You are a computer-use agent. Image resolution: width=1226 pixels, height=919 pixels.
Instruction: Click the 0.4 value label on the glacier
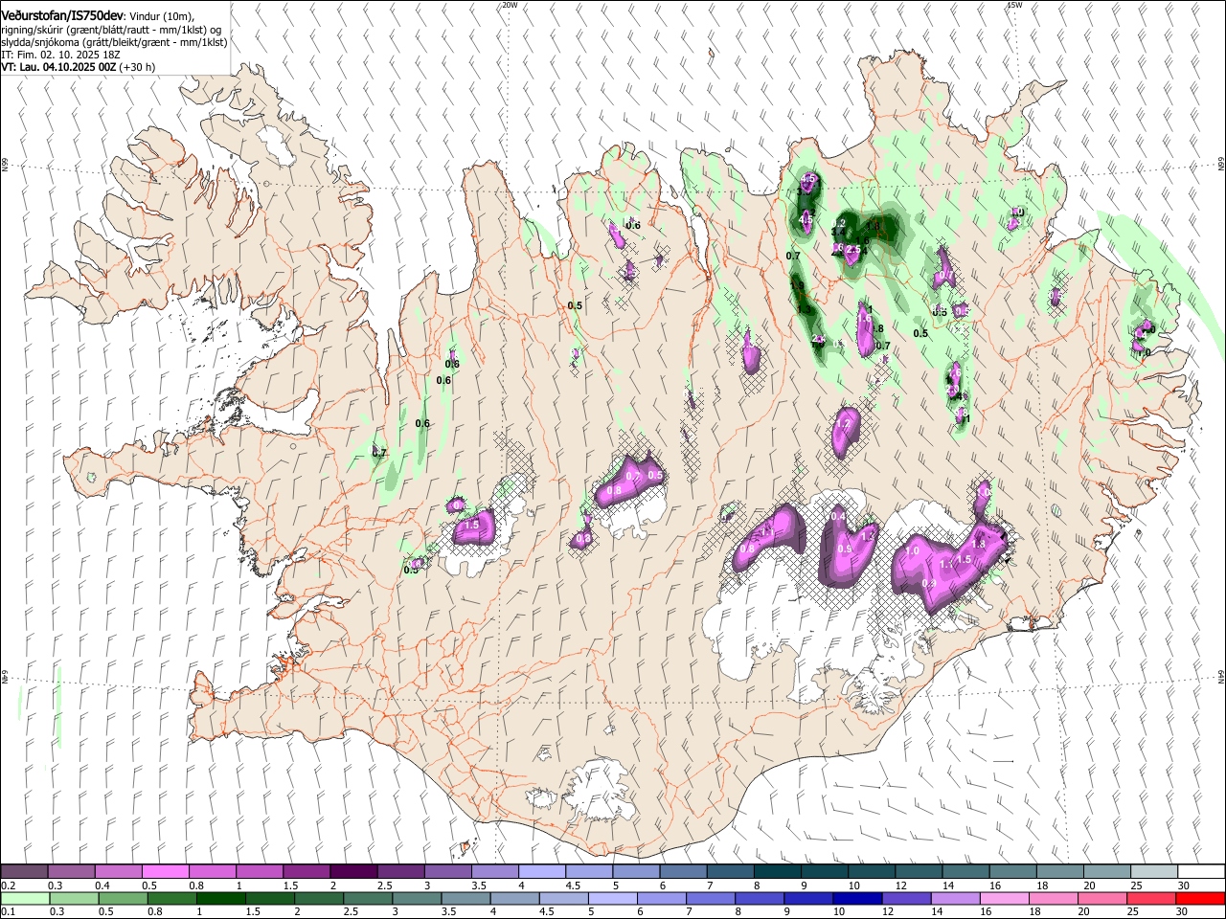click(x=838, y=517)
